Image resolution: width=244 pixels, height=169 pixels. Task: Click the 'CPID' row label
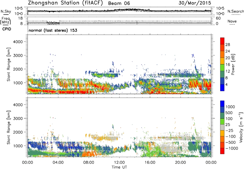[7, 29]
